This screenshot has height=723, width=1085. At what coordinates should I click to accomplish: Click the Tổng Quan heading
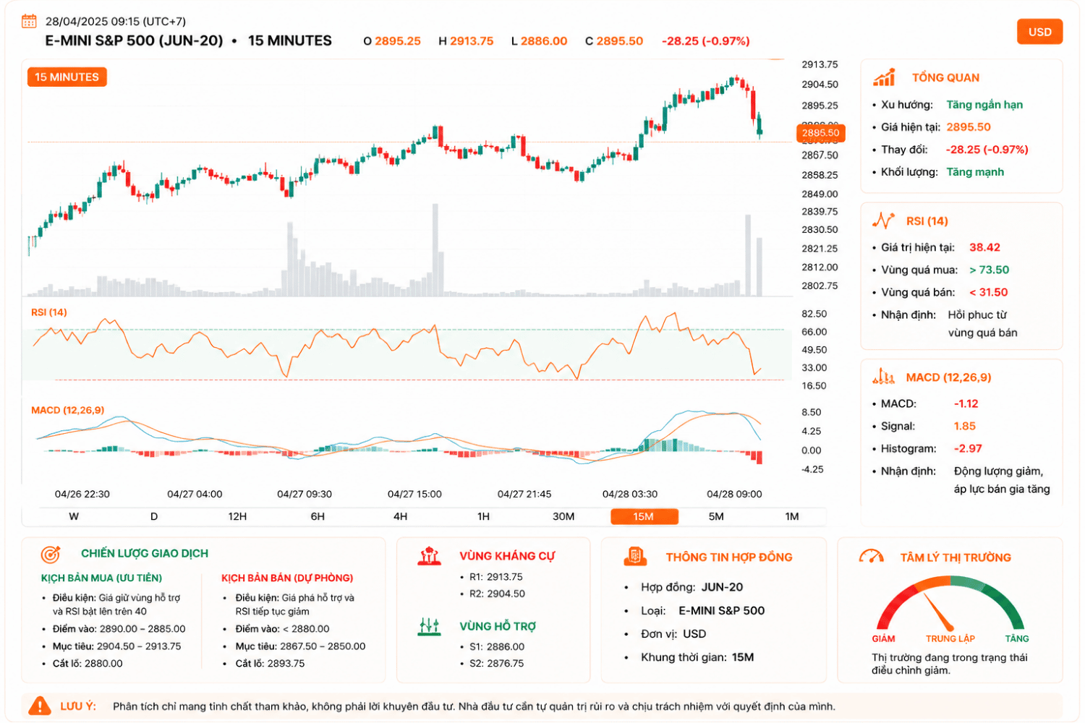pyautogui.click(x=945, y=77)
